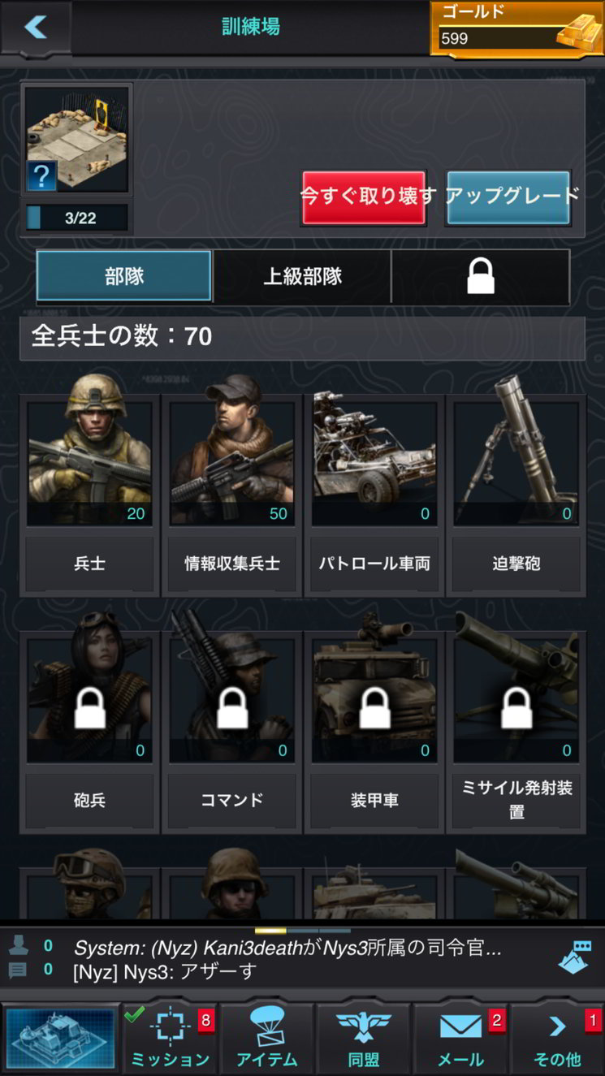Open the 同盟 eagle icon

pyautogui.click(x=364, y=1026)
